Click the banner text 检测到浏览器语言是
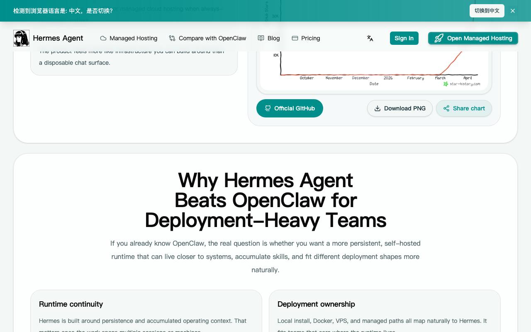 pyautogui.click(x=63, y=11)
